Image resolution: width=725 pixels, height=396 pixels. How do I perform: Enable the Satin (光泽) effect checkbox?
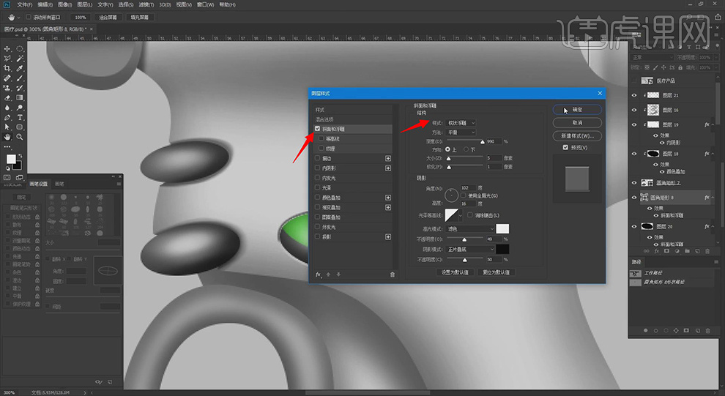pyautogui.click(x=317, y=187)
